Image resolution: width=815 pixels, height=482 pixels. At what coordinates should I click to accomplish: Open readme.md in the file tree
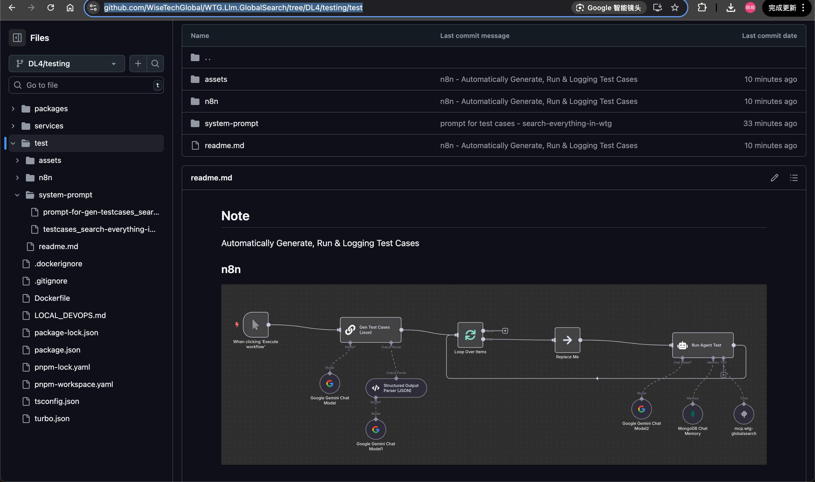(58, 247)
